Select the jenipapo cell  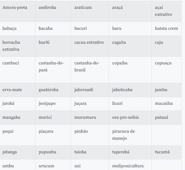53,104
